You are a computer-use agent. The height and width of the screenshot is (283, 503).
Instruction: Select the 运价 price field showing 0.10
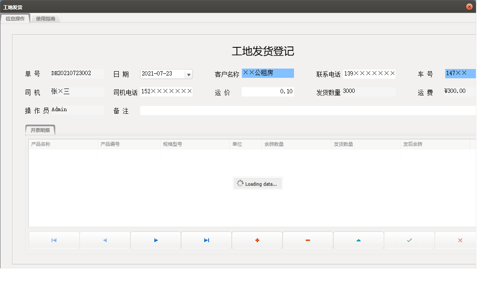click(268, 91)
